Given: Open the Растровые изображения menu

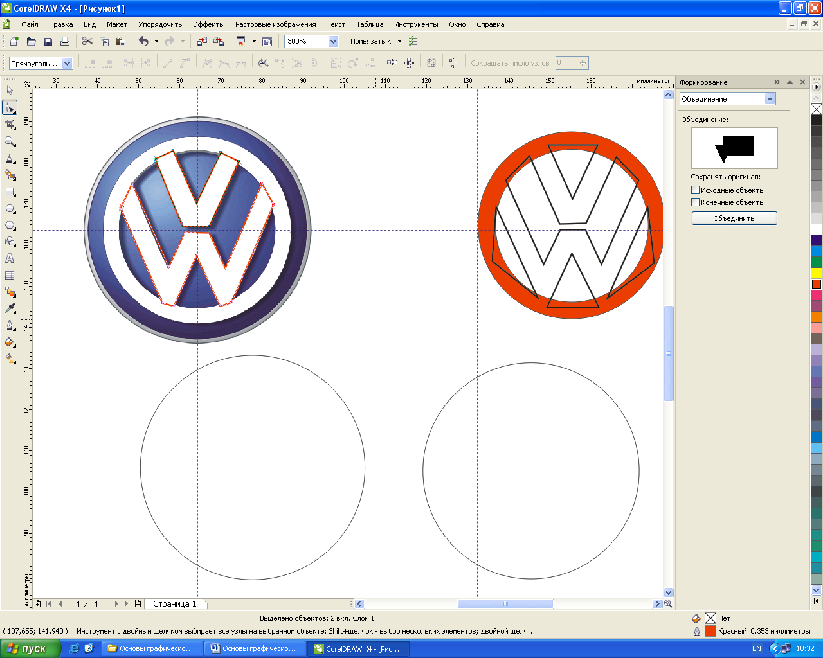Looking at the screenshot, I should pyautogui.click(x=276, y=24).
